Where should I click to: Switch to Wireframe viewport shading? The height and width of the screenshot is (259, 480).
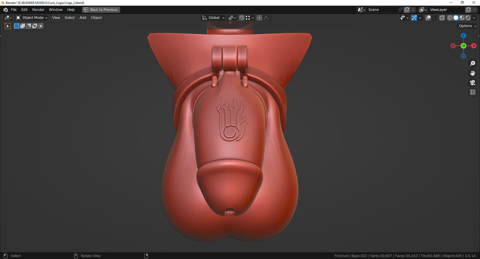(450, 18)
